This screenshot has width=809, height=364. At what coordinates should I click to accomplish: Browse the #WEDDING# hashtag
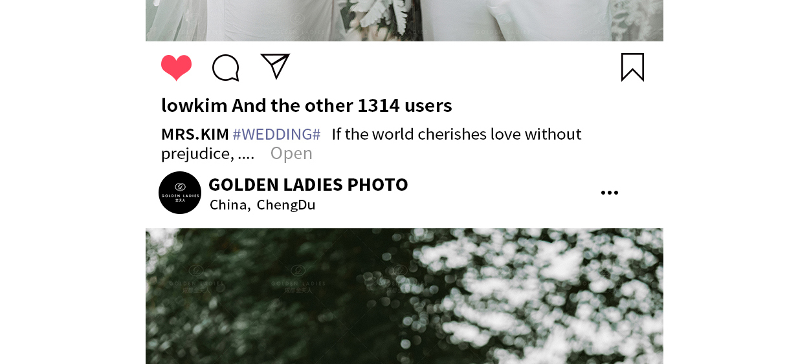click(x=276, y=134)
